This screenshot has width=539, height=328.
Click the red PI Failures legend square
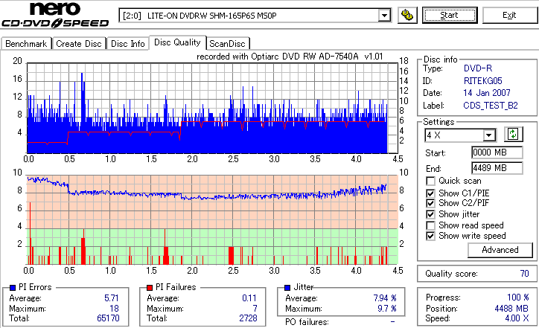tap(150, 288)
